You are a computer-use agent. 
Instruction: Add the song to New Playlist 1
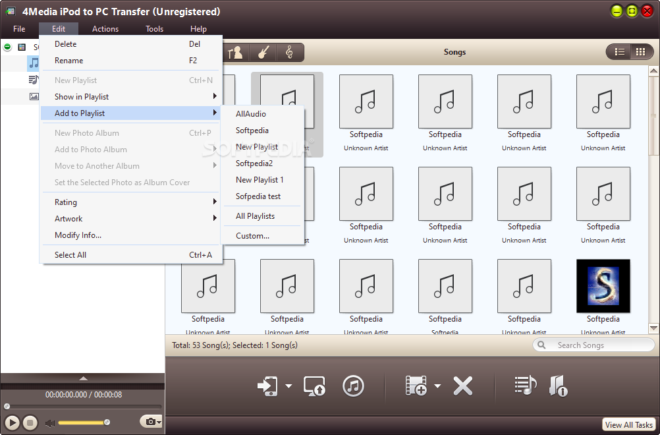262,179
